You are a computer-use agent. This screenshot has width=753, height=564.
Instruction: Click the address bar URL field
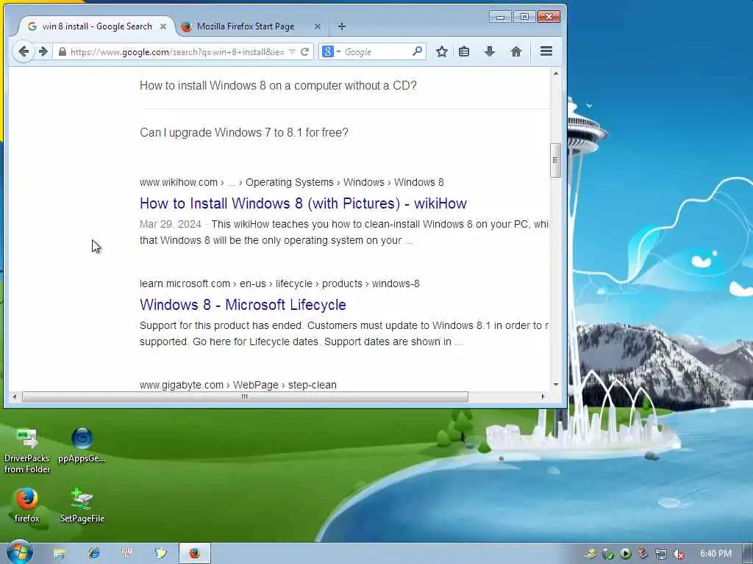pyautogui.click(x=178, y=52)
